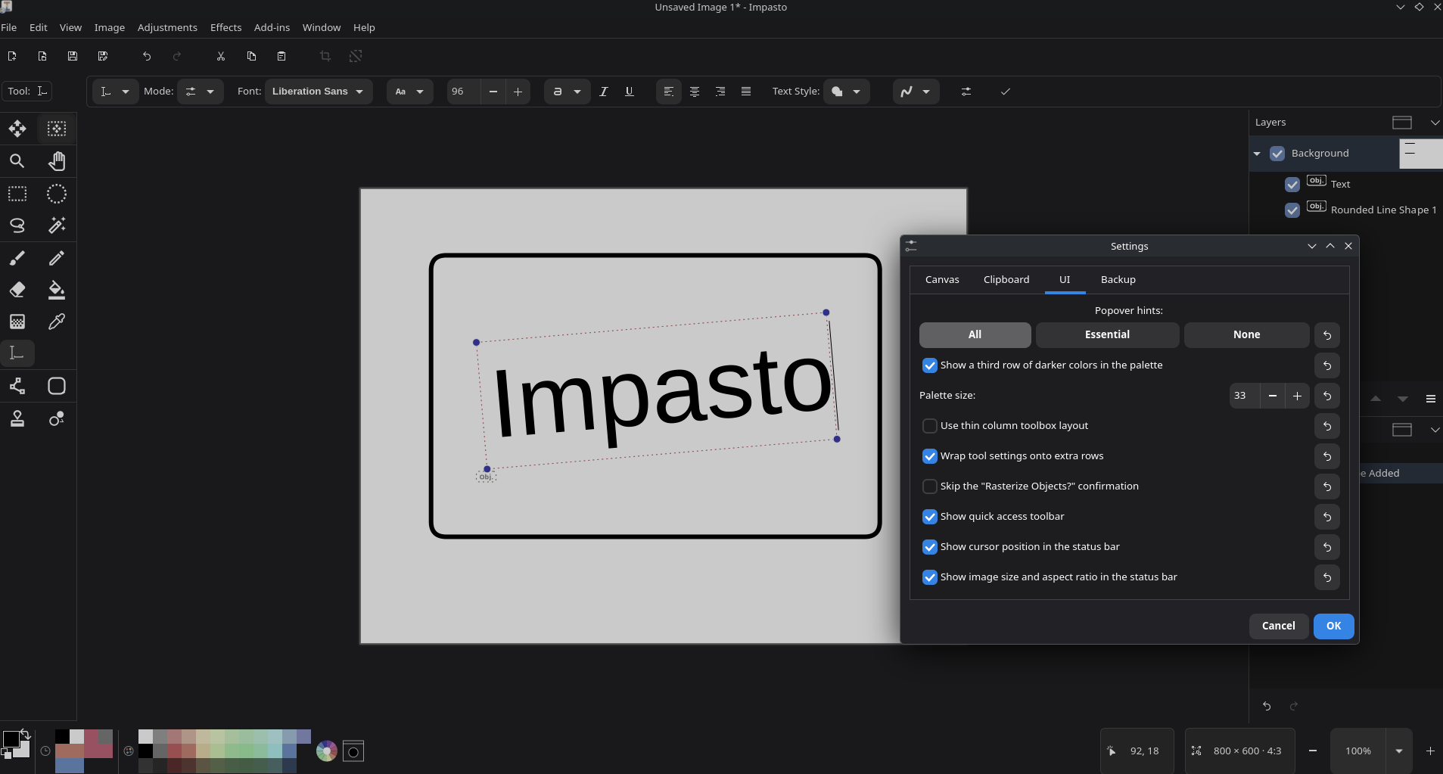Select the Magic Wand tool
Screen dimensions: 1443x774
click(57, 225)
